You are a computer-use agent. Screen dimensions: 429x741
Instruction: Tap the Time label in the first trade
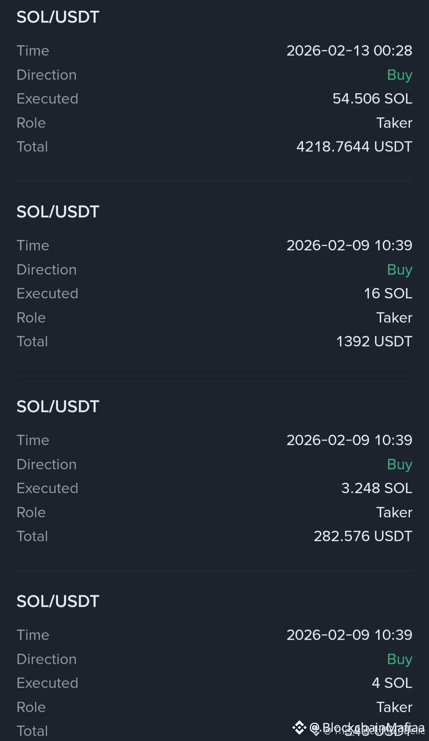click(33, 50)
